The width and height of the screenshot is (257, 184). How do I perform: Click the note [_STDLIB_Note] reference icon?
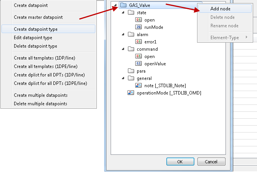tap(139, 86)
